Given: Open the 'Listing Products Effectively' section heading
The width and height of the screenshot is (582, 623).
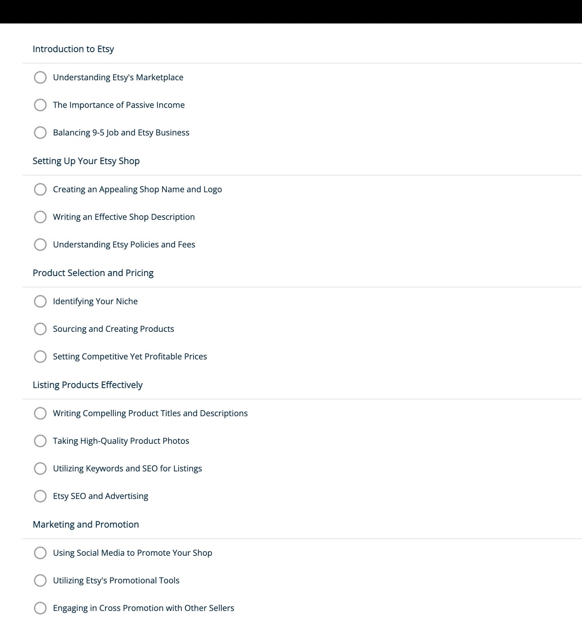Looking at the screenshot, I should (87, 385).
